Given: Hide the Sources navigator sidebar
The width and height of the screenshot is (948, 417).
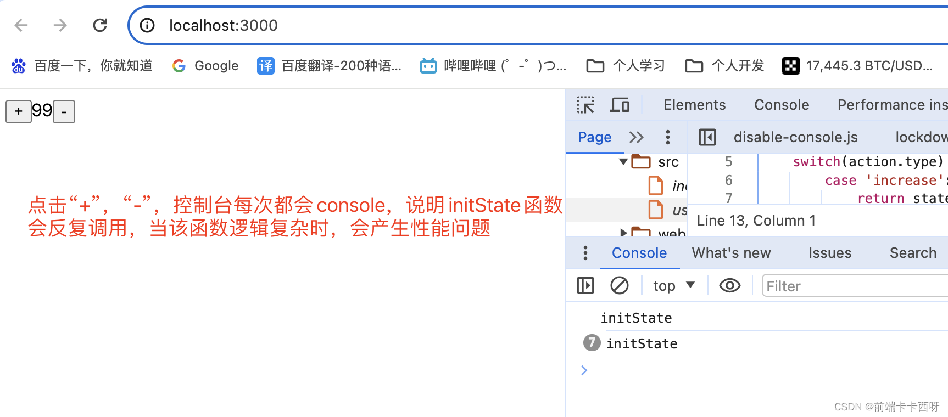Looking at the screenshot, I should pyautogui.click(x=707, y=137).
